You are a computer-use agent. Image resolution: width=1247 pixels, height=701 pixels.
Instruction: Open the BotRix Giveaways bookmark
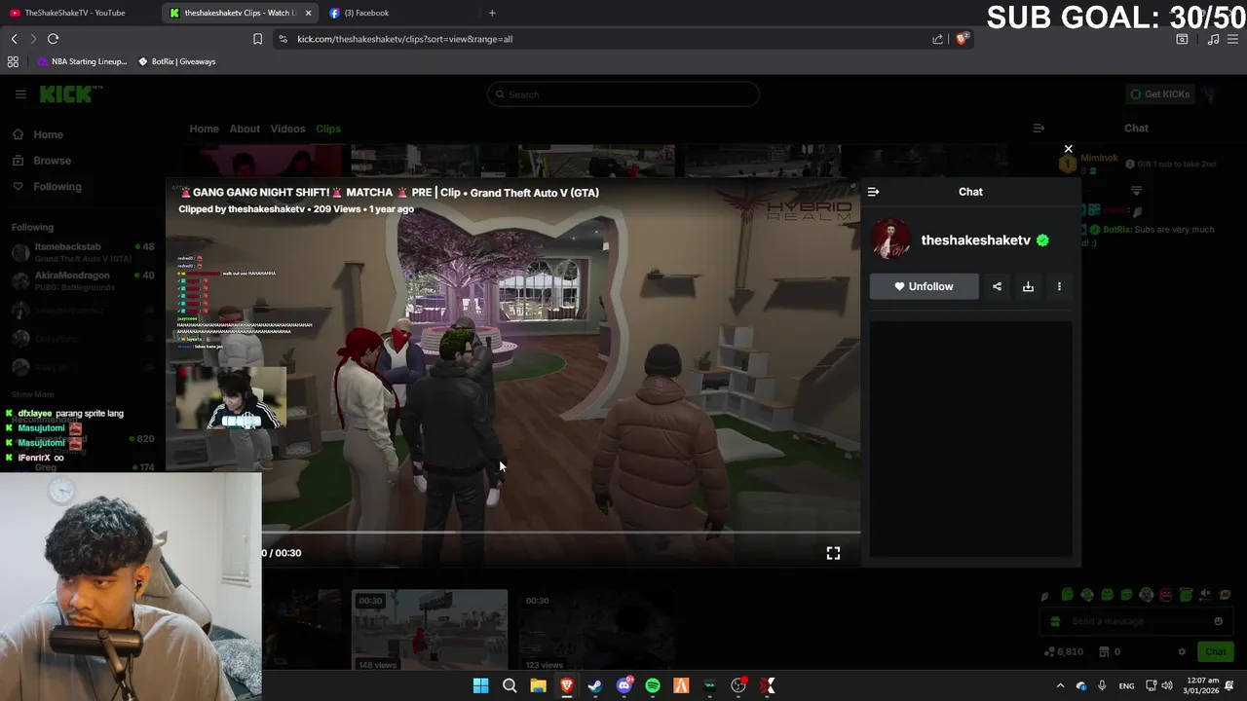click(x=177, y=61)
